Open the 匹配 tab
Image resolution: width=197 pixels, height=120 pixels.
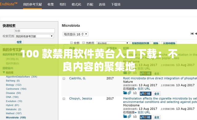90,4
